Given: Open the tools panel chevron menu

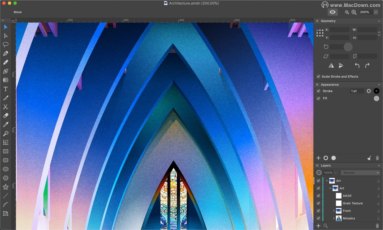Looking at the screenshot, I should 3,20.
